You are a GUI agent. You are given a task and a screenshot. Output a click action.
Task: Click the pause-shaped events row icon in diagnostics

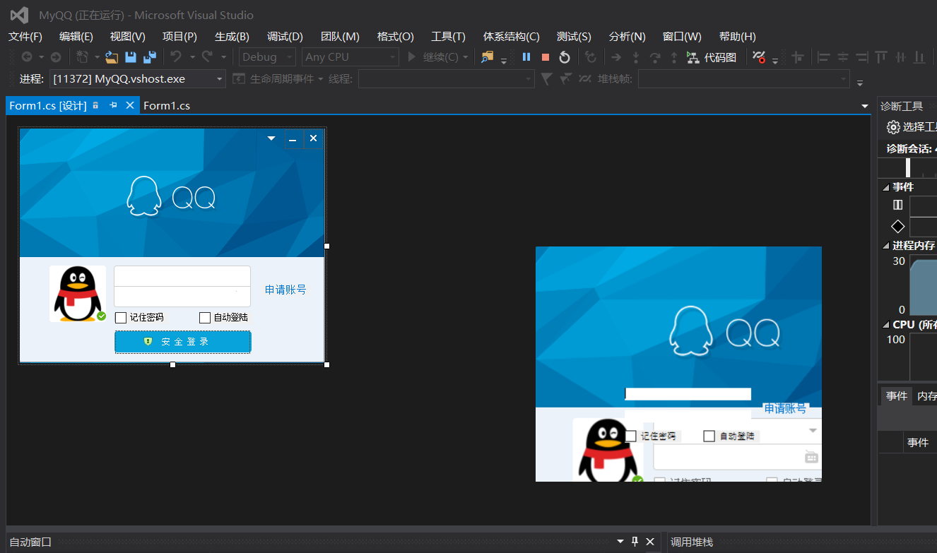tap(898, 205)
